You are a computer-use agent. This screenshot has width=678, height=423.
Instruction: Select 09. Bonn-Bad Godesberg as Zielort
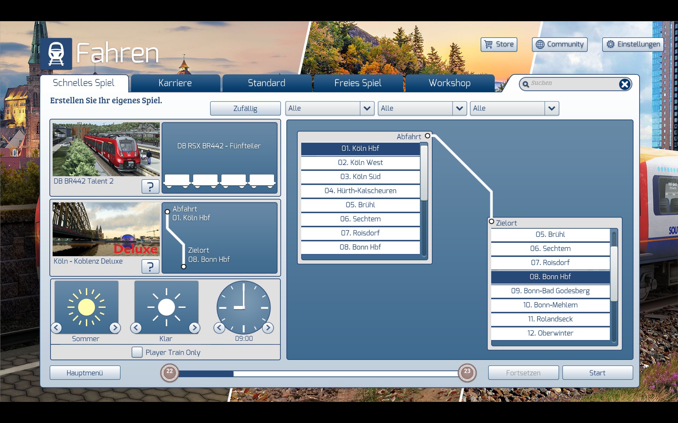(x=550, y=291)
